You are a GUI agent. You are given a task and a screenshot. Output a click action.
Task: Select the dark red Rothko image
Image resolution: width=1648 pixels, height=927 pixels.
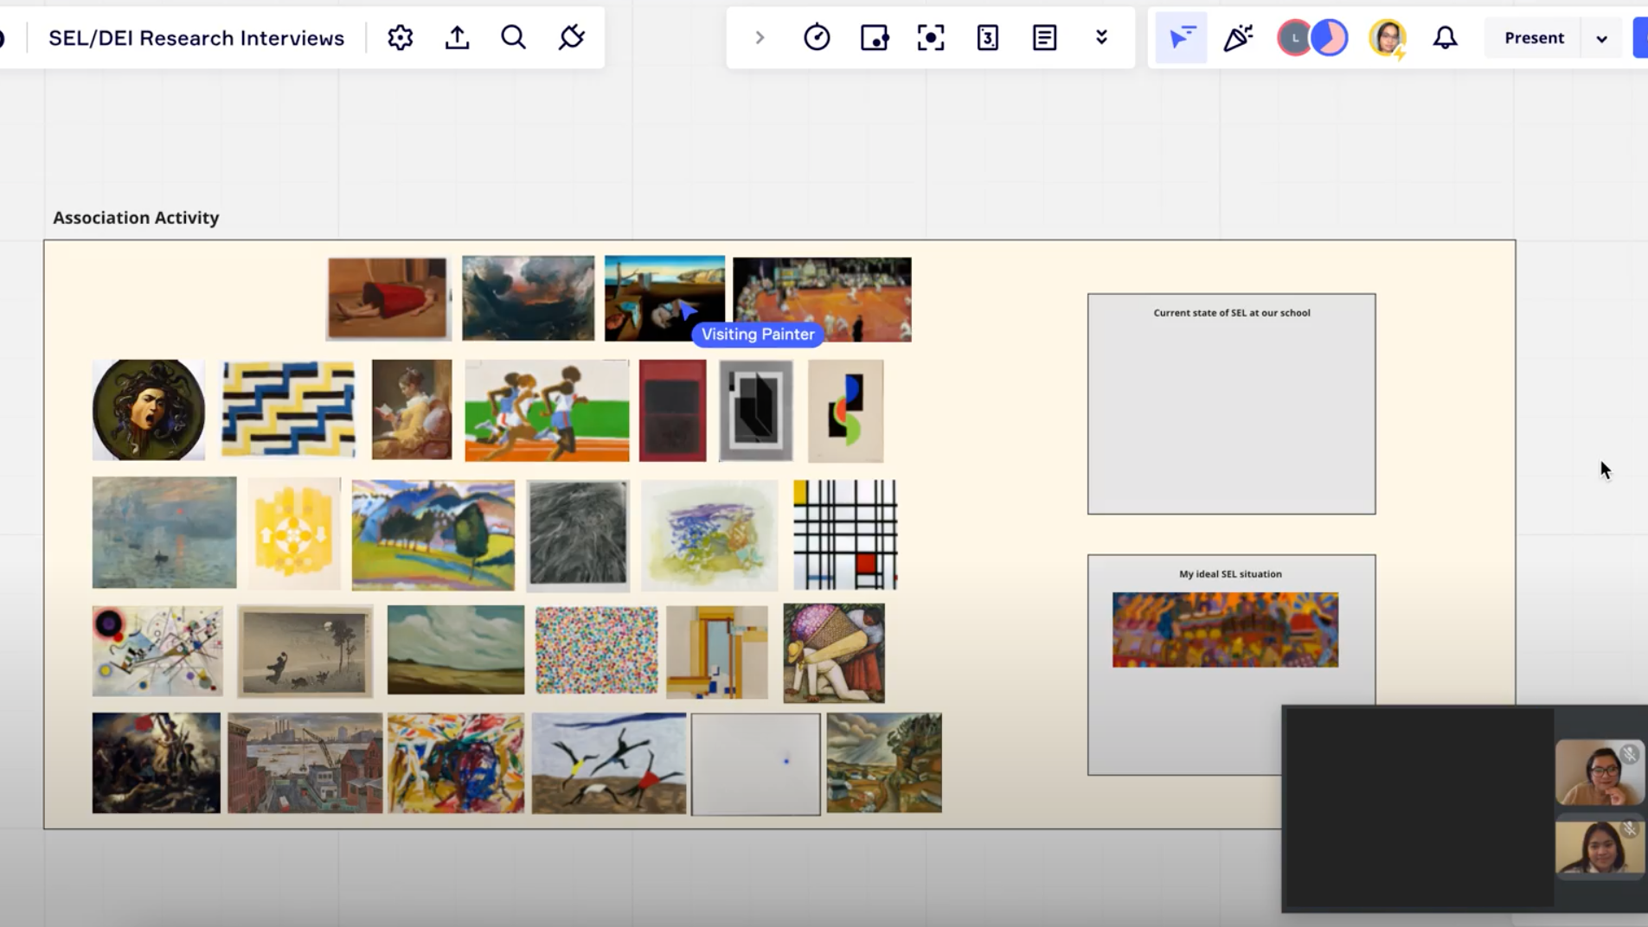pos(672,411)
